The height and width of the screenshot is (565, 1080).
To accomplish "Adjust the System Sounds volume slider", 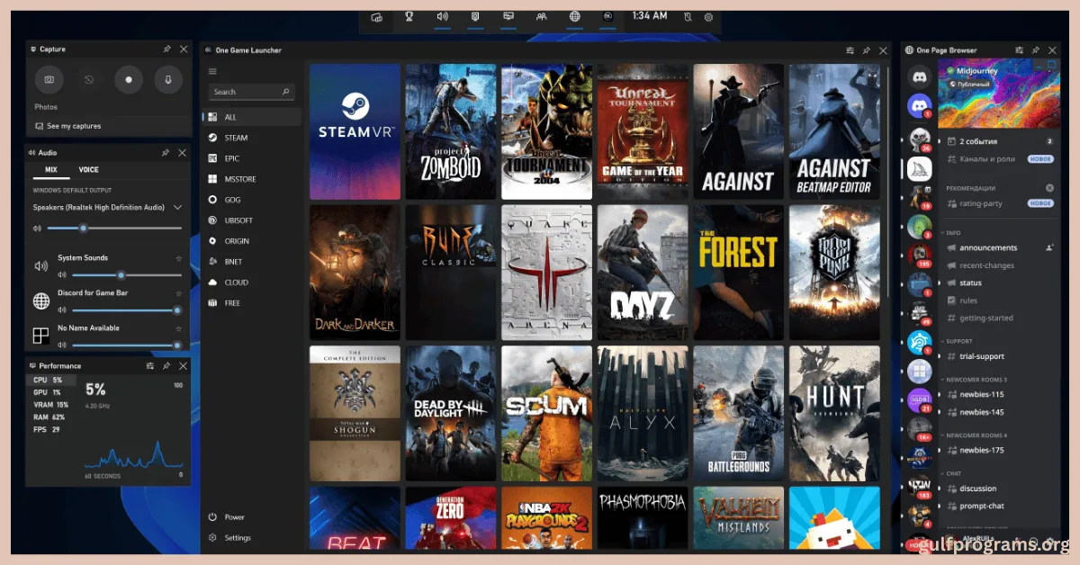I will pos(121,275).
